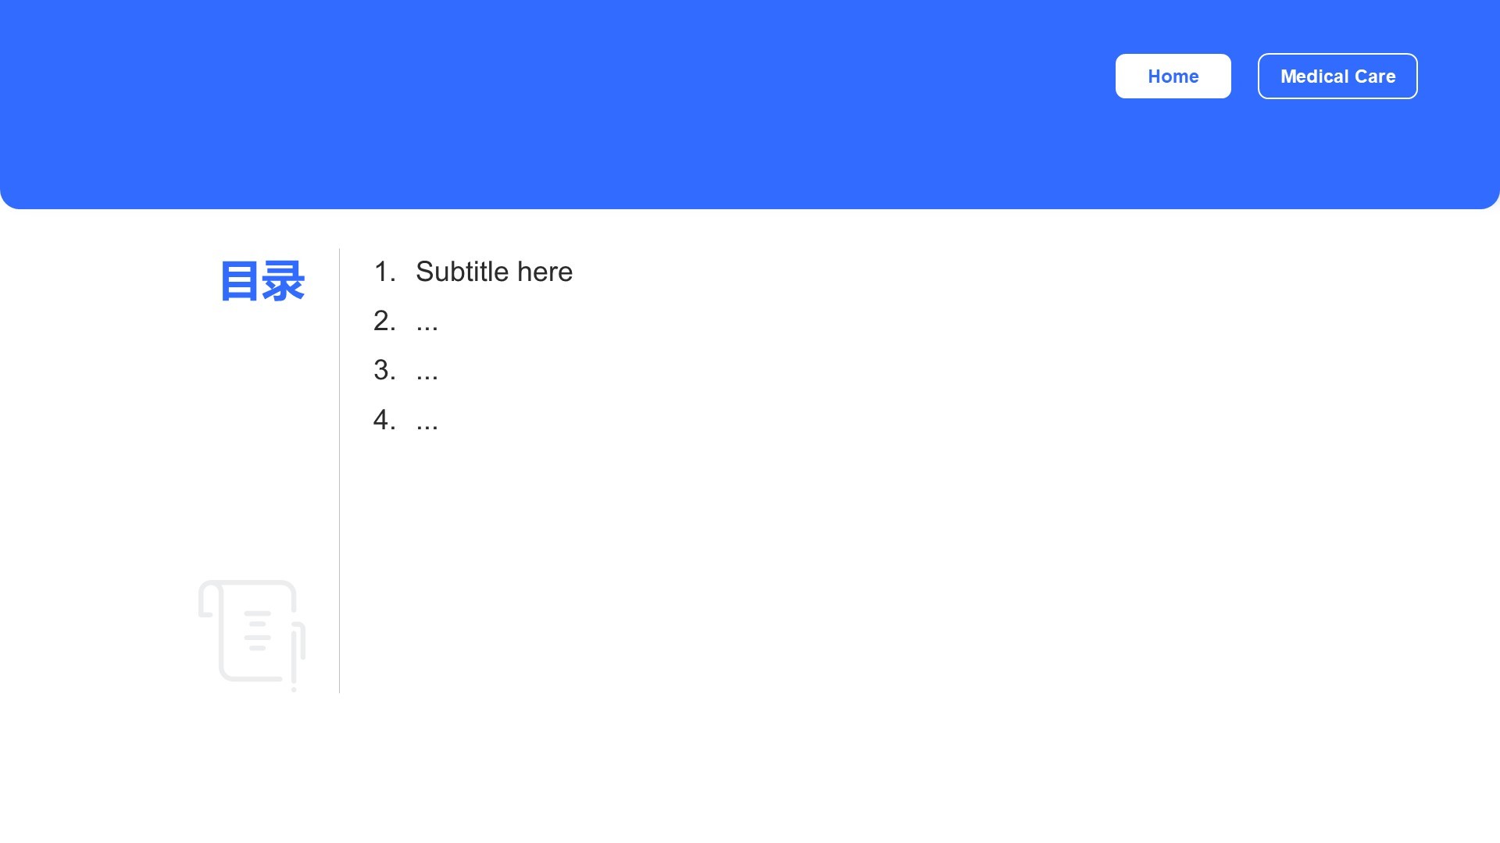1500x843 pixels.
Task: Select the fourth entry's ellipsis text
Action: pyautogui.click(x=427, y=421)
